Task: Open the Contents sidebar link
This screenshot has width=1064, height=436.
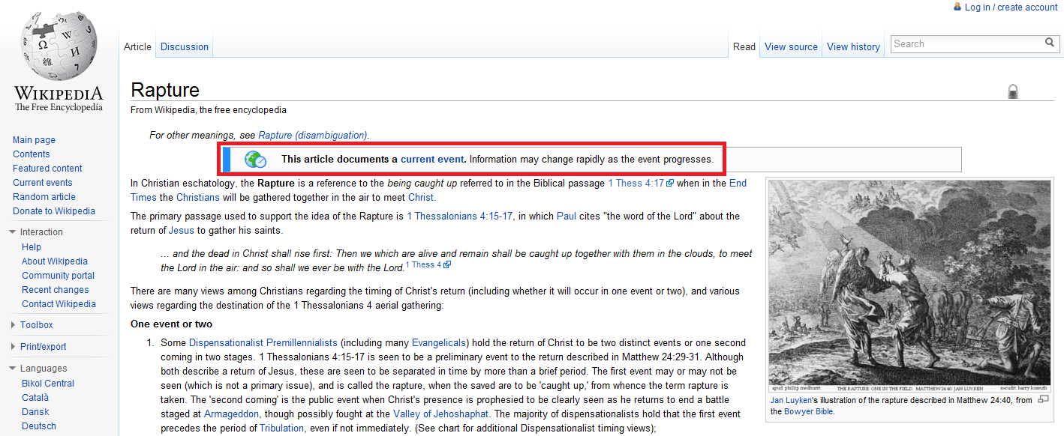Action: tap(32, 154)
